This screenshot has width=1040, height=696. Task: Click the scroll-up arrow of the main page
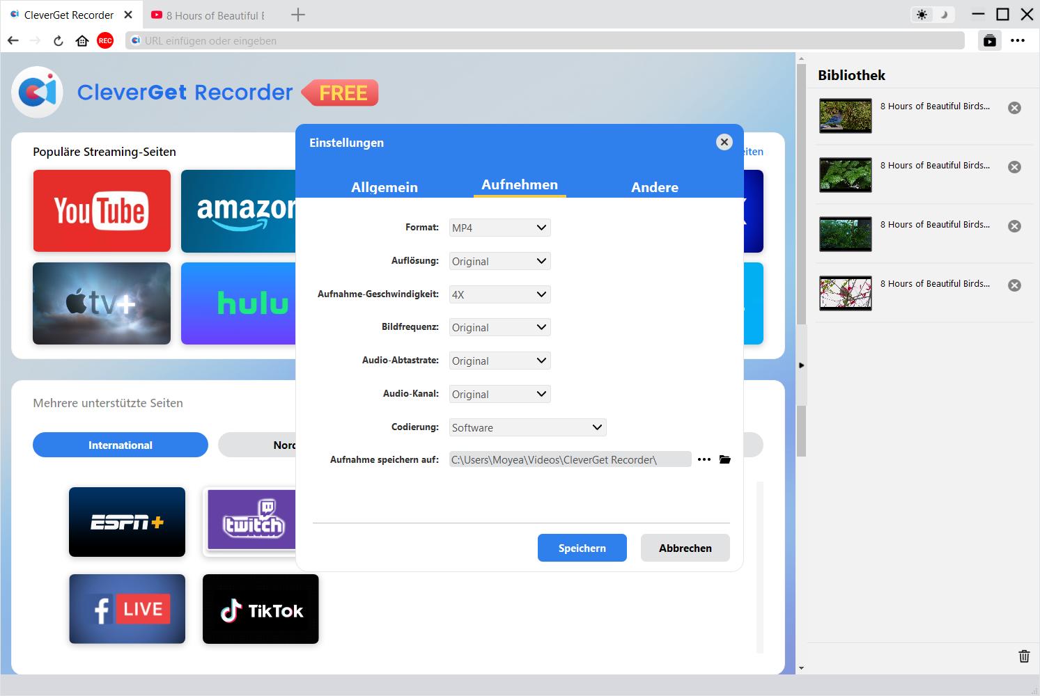tap(801, 59)
